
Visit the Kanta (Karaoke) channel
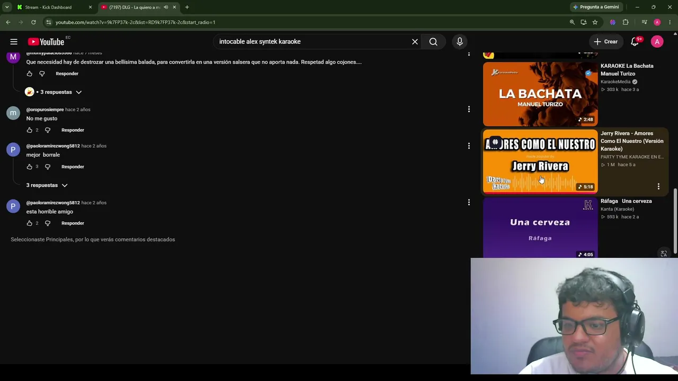click(617, 209)
